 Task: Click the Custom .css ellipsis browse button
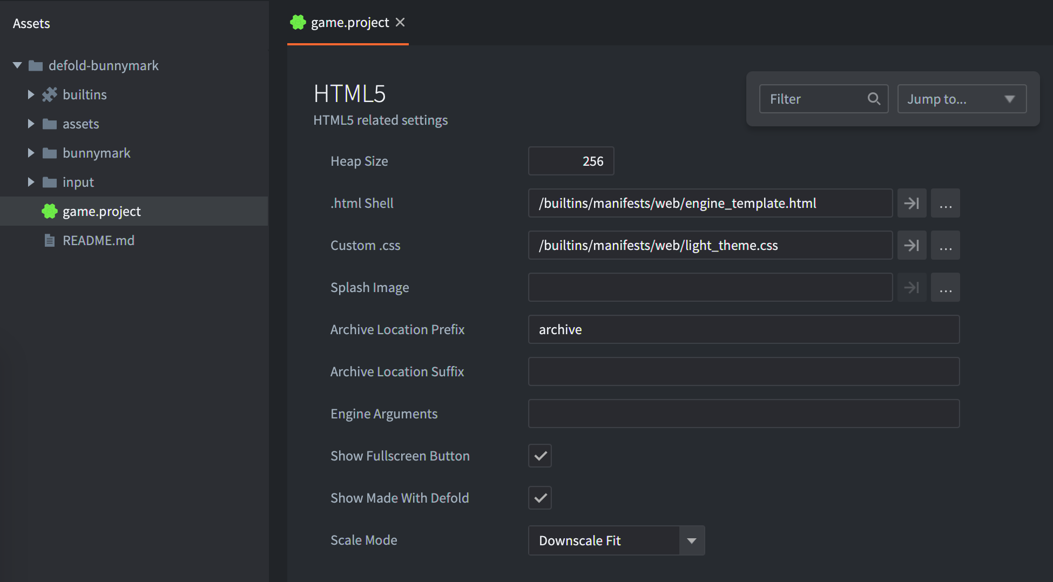pyautogui.click(x=945, y=245)
